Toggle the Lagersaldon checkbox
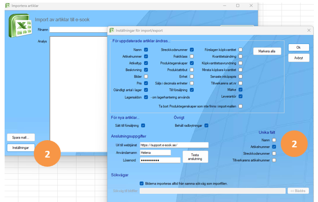318x202 pixels. point(146,97)
